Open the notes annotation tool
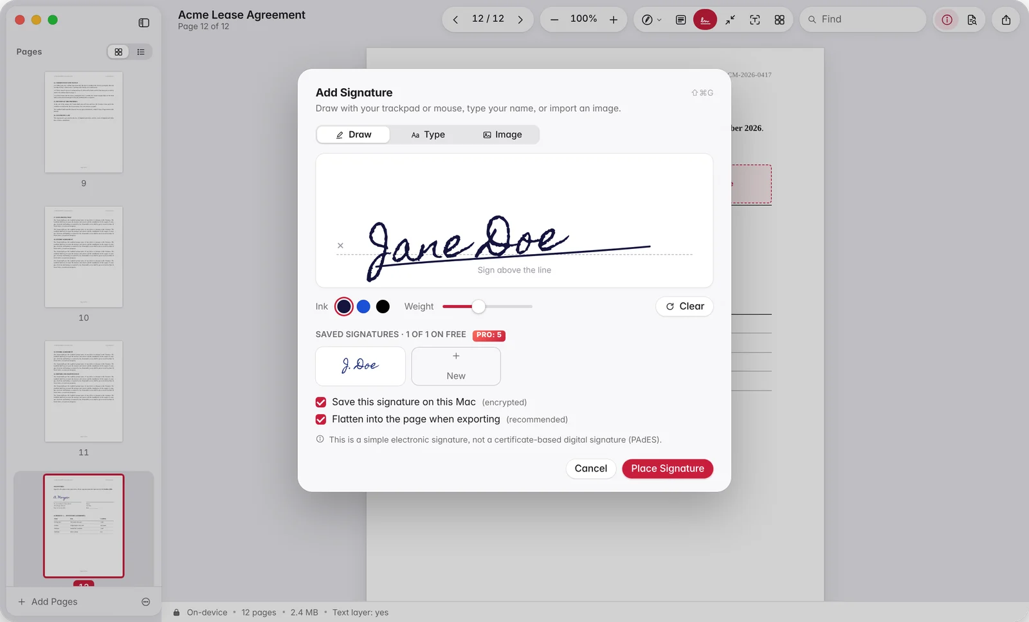Viewport: 1029px width, 622px height. click(680, 20)
